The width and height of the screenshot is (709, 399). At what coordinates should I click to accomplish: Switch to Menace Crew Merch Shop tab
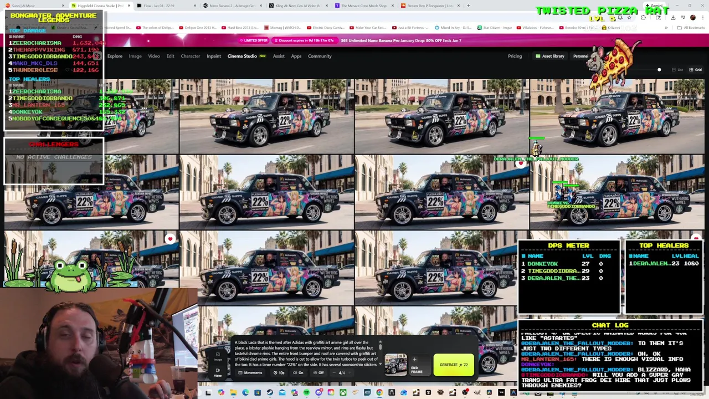[x=364, y=6]
